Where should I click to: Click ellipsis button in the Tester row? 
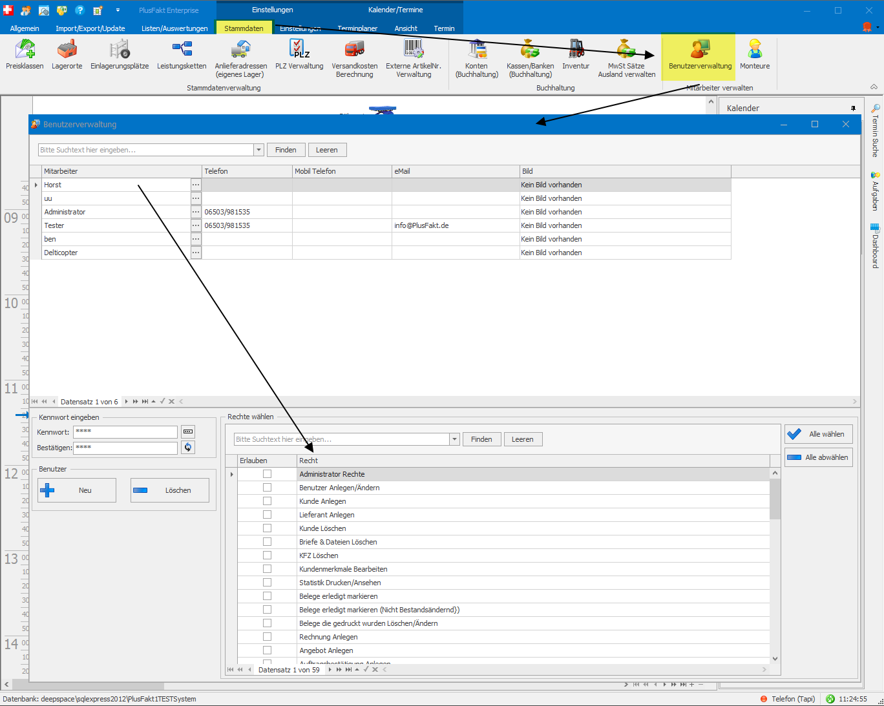[x=196, y=225]
